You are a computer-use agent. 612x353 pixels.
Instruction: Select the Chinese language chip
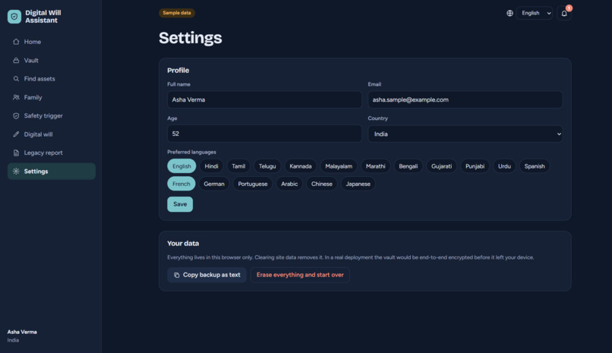click(322, 184)
